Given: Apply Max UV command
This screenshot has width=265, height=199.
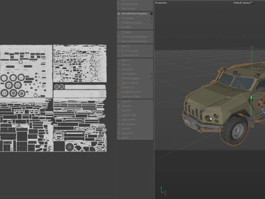Looking at the screenshot, I should tap(135, 46).
